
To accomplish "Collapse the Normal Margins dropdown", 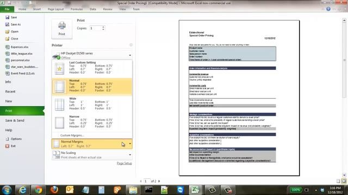I will point(92,144).
